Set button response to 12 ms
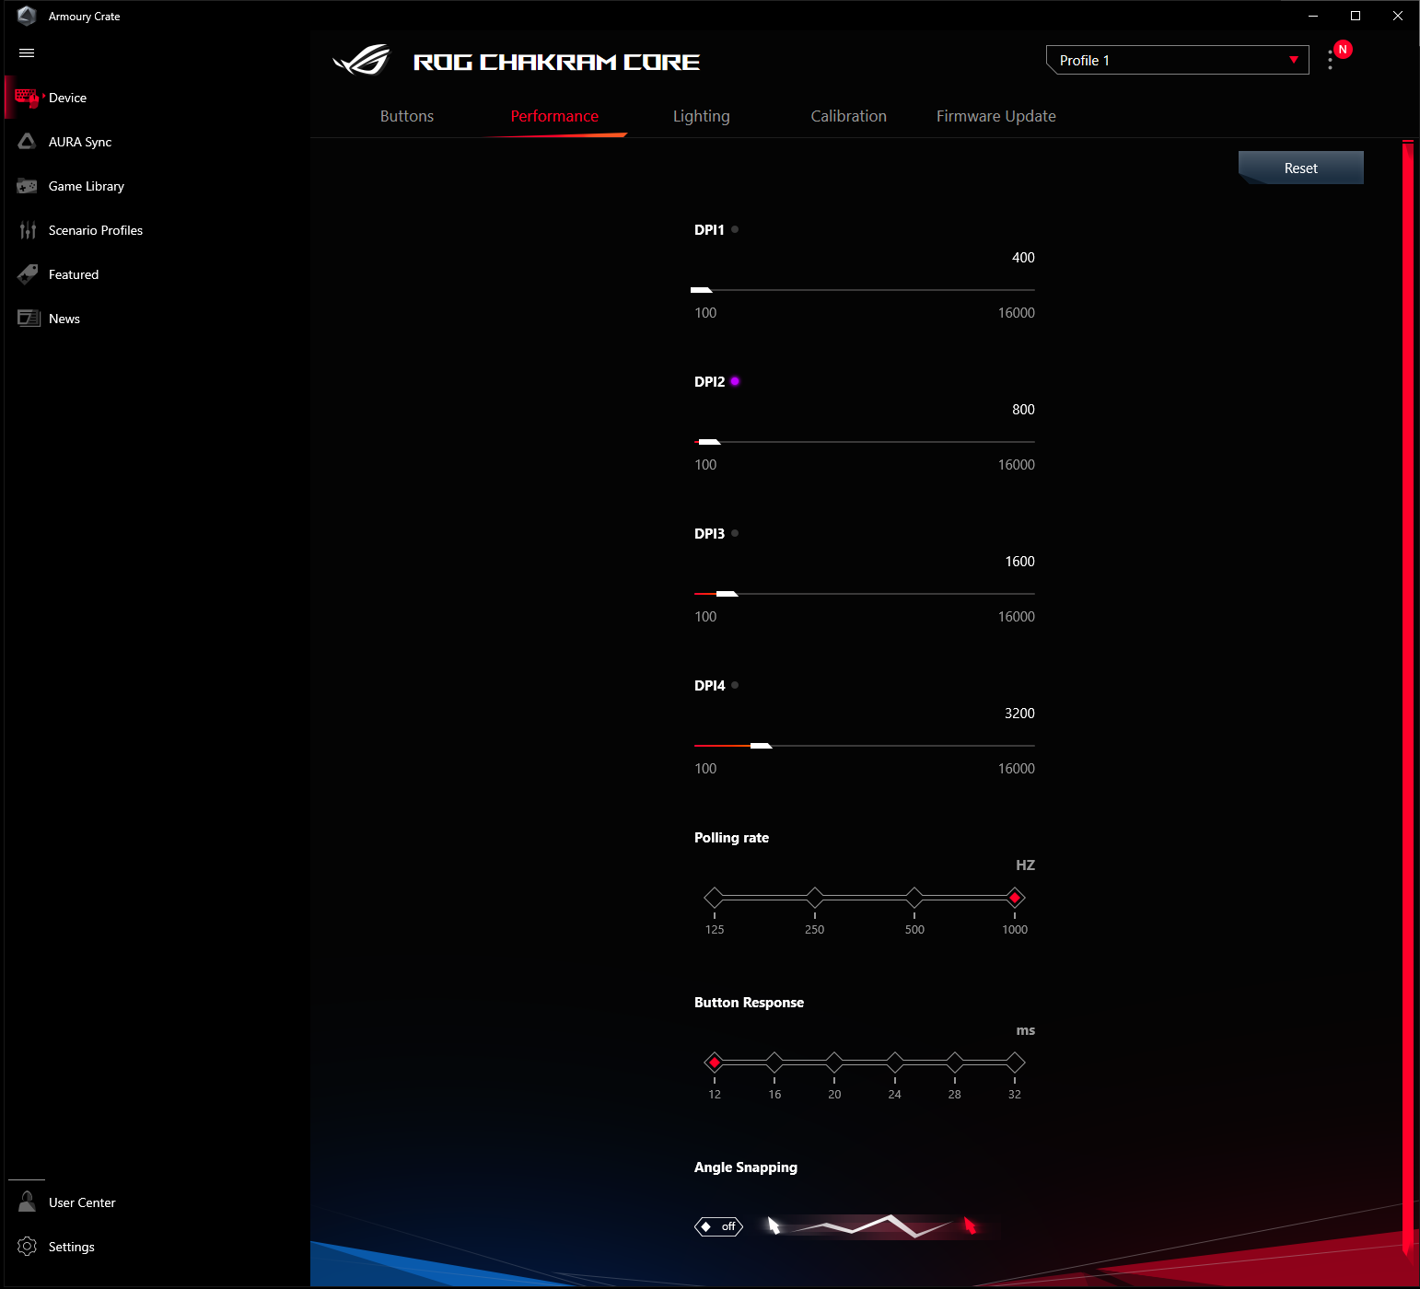This screenshot has width=1420, height=1289. (715, 1063)
